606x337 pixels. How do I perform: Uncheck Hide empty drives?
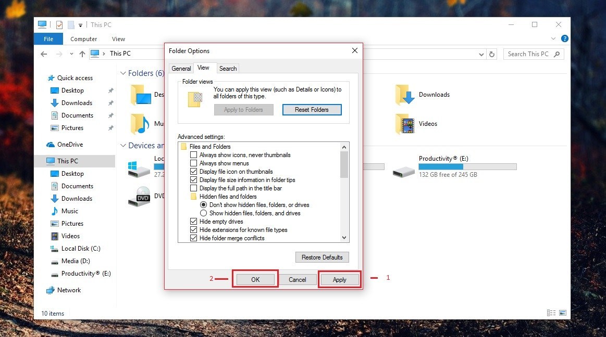point(194,221)
